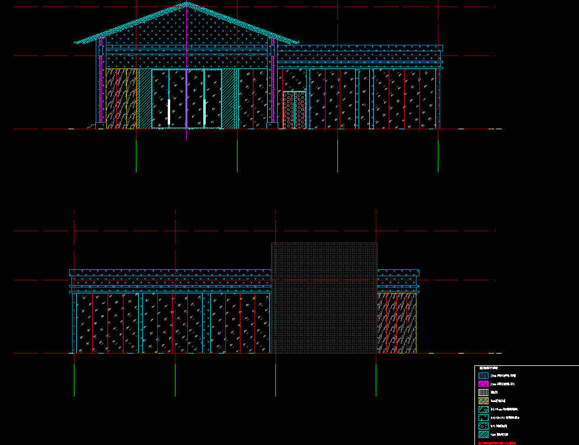Viewport: 579px width, 445px height.
Task: Click the flat roof band of lower elevation
Action: (x=170, y=273)
